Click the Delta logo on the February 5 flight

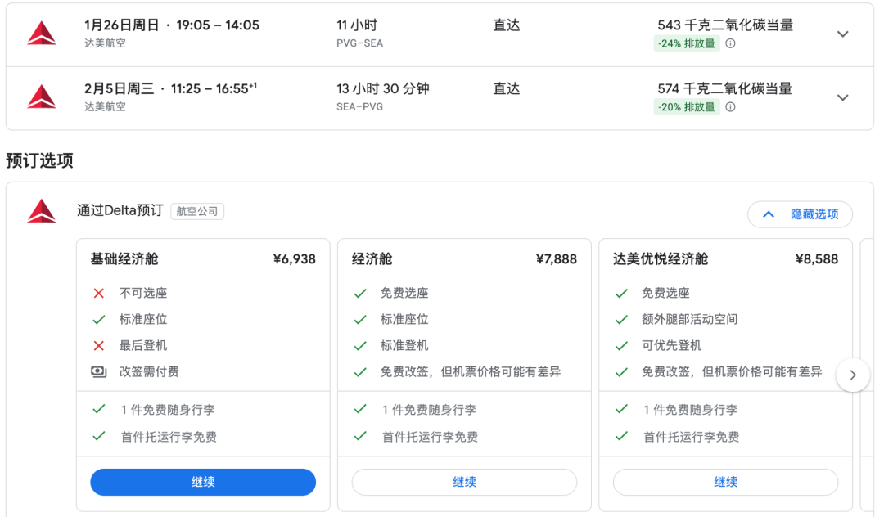tap(42, 97)
